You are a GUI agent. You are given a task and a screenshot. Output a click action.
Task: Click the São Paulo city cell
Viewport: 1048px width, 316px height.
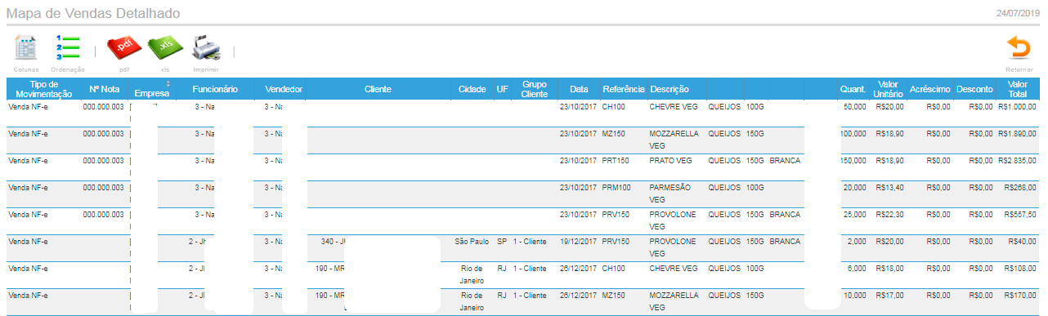(472, 242)
